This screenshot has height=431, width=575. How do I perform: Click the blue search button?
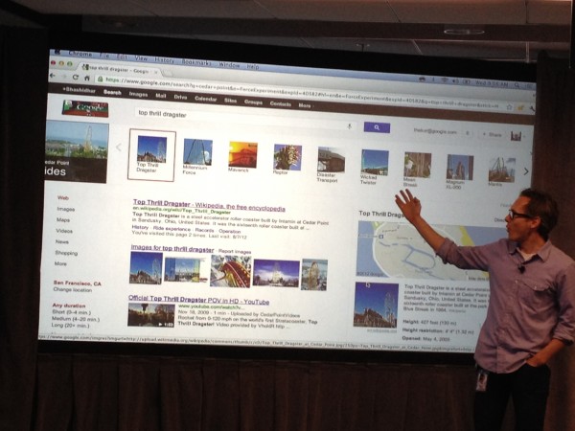coord(376,127)
